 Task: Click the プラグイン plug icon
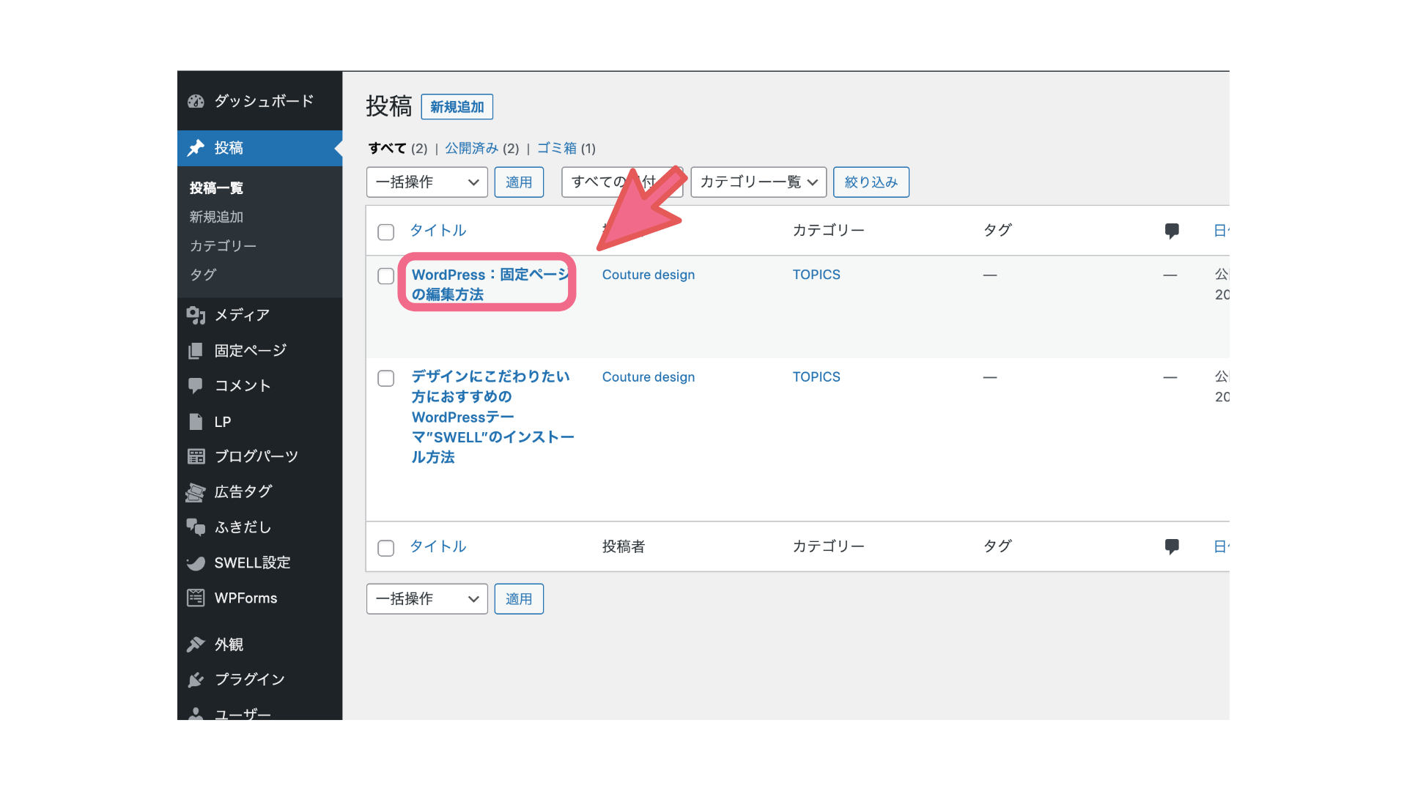196,680
